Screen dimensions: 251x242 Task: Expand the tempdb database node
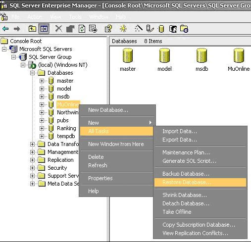(42, 136)
